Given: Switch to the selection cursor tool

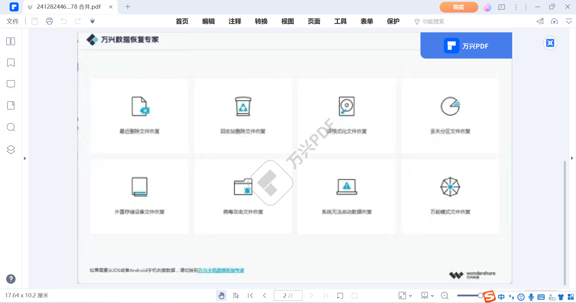Looking at the screenshot, I should pyautogui.click(x=236, y=295).
